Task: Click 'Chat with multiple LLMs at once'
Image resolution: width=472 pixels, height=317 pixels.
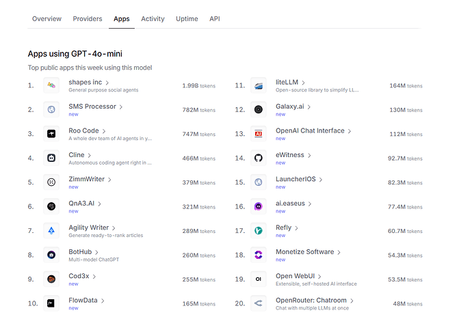Action: [312, 308]
